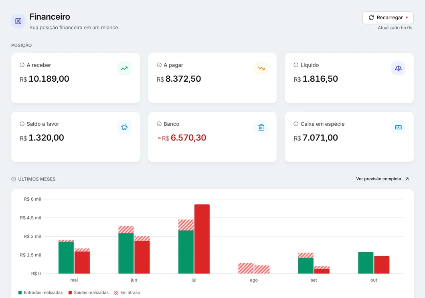
Task: Click the info icon beside Caixa em espécie
Action: click(x=296, y=124)
